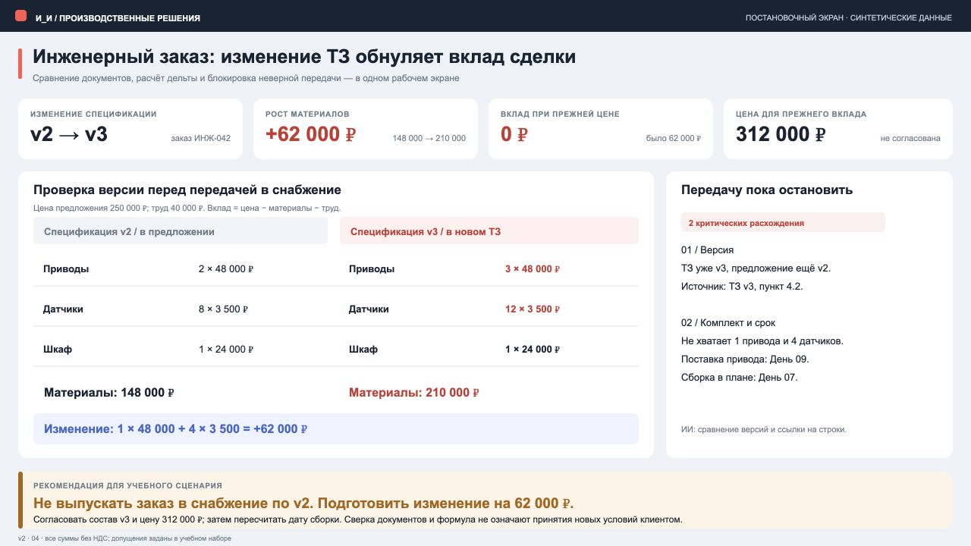Click заказ ИНЖ-042 label
The height and width of the screenshot is (546, 971).
click(201, 139)
